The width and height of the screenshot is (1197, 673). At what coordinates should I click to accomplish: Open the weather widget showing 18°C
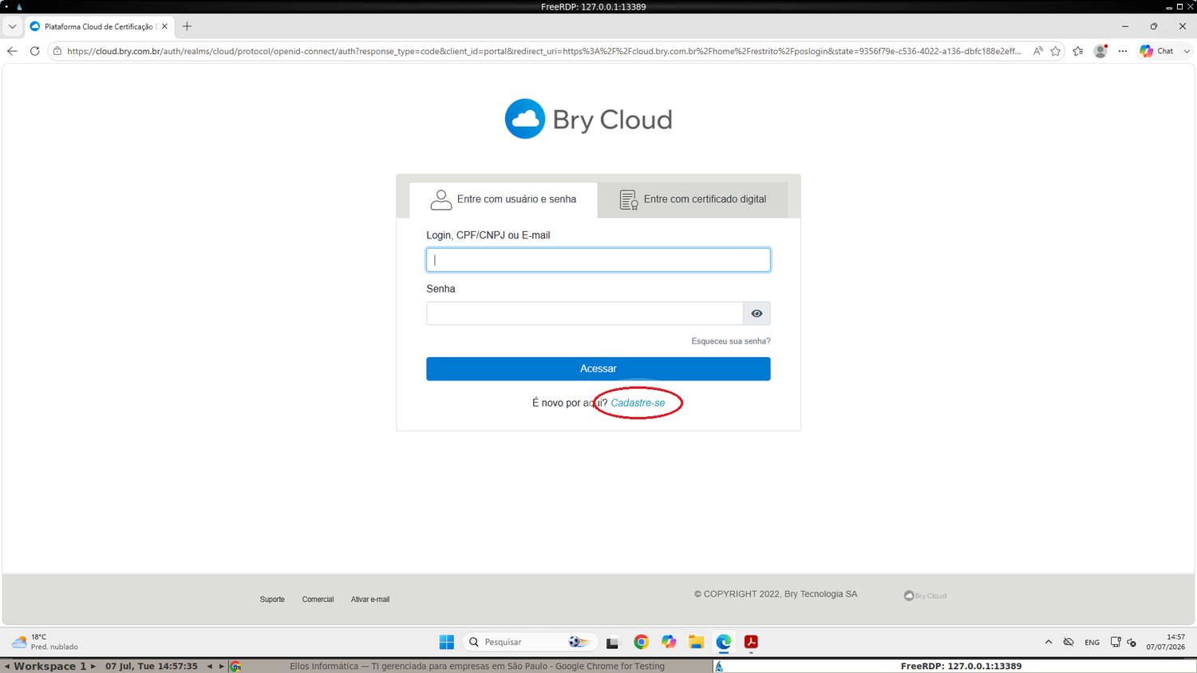pyautogui.click(x=45, y=642)
